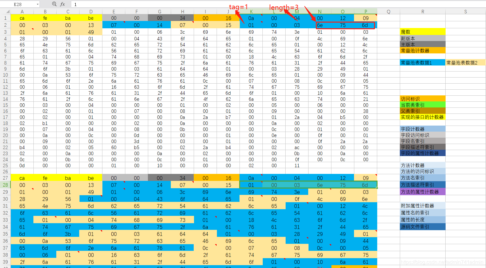Click cell B1 containing 'fe'
486x268 pixels.
click(x=45, y=18)
